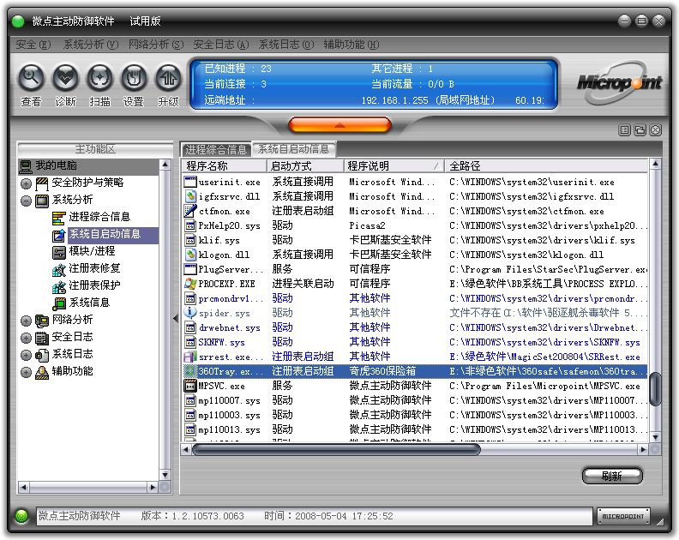Switch to the 进程综合信息 tab
Viewport: 679px width, 540px height.
pyautogui.click(x=216, y=150)
